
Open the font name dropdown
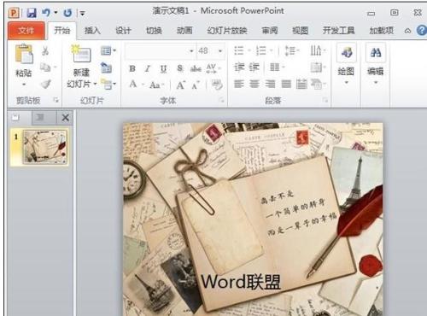(191, 51)
